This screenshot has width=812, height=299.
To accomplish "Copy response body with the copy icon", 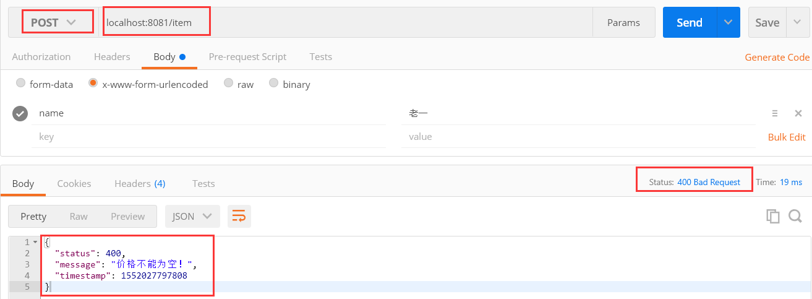I will pos(772,216).
